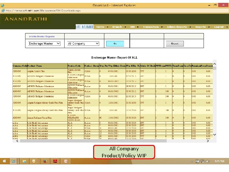Open the All Company dropdown

pos(83,44)
